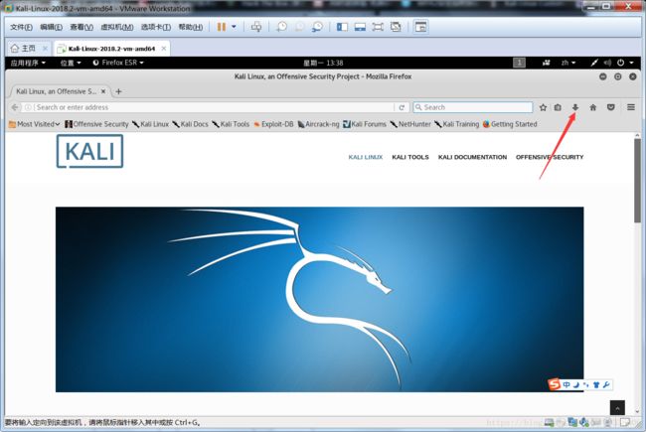Click the send Ctrl+Alt+Del icon
The width and height of the screenshot is (646, 432).
click(x=255, y=27)
